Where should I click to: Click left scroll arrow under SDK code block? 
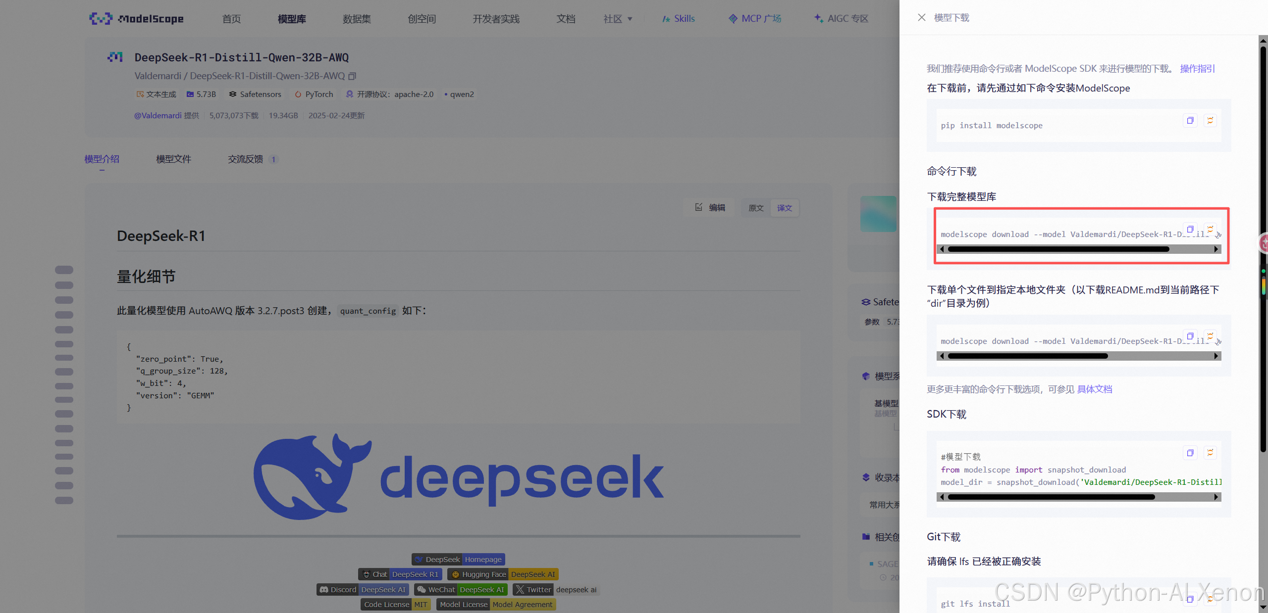click(942, 497)
